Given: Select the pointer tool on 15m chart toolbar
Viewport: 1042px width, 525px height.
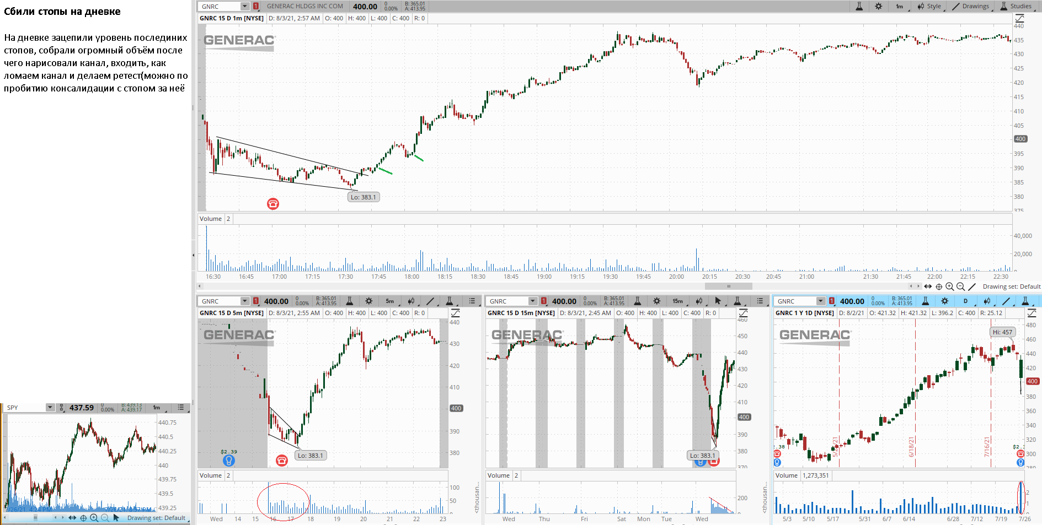Looking at the screenshot, I should click(718, 301).
